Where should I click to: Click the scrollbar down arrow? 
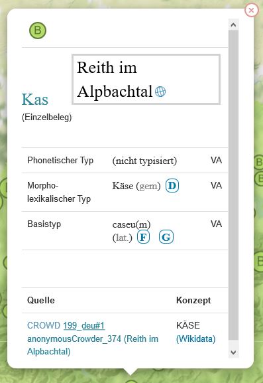point(233,352)
